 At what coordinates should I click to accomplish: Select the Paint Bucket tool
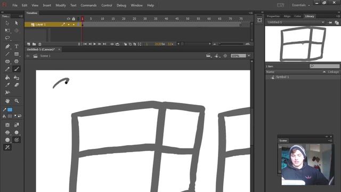[7, 77]
